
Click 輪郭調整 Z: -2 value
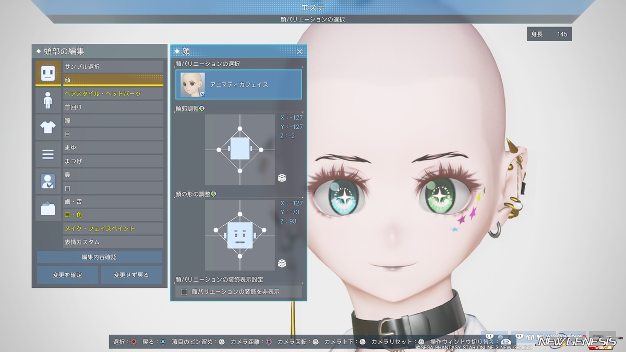[288, 136]
